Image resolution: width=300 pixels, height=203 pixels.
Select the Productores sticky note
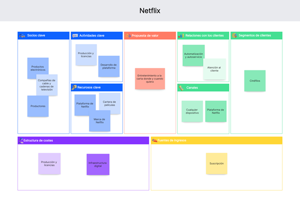pos(38,106)
